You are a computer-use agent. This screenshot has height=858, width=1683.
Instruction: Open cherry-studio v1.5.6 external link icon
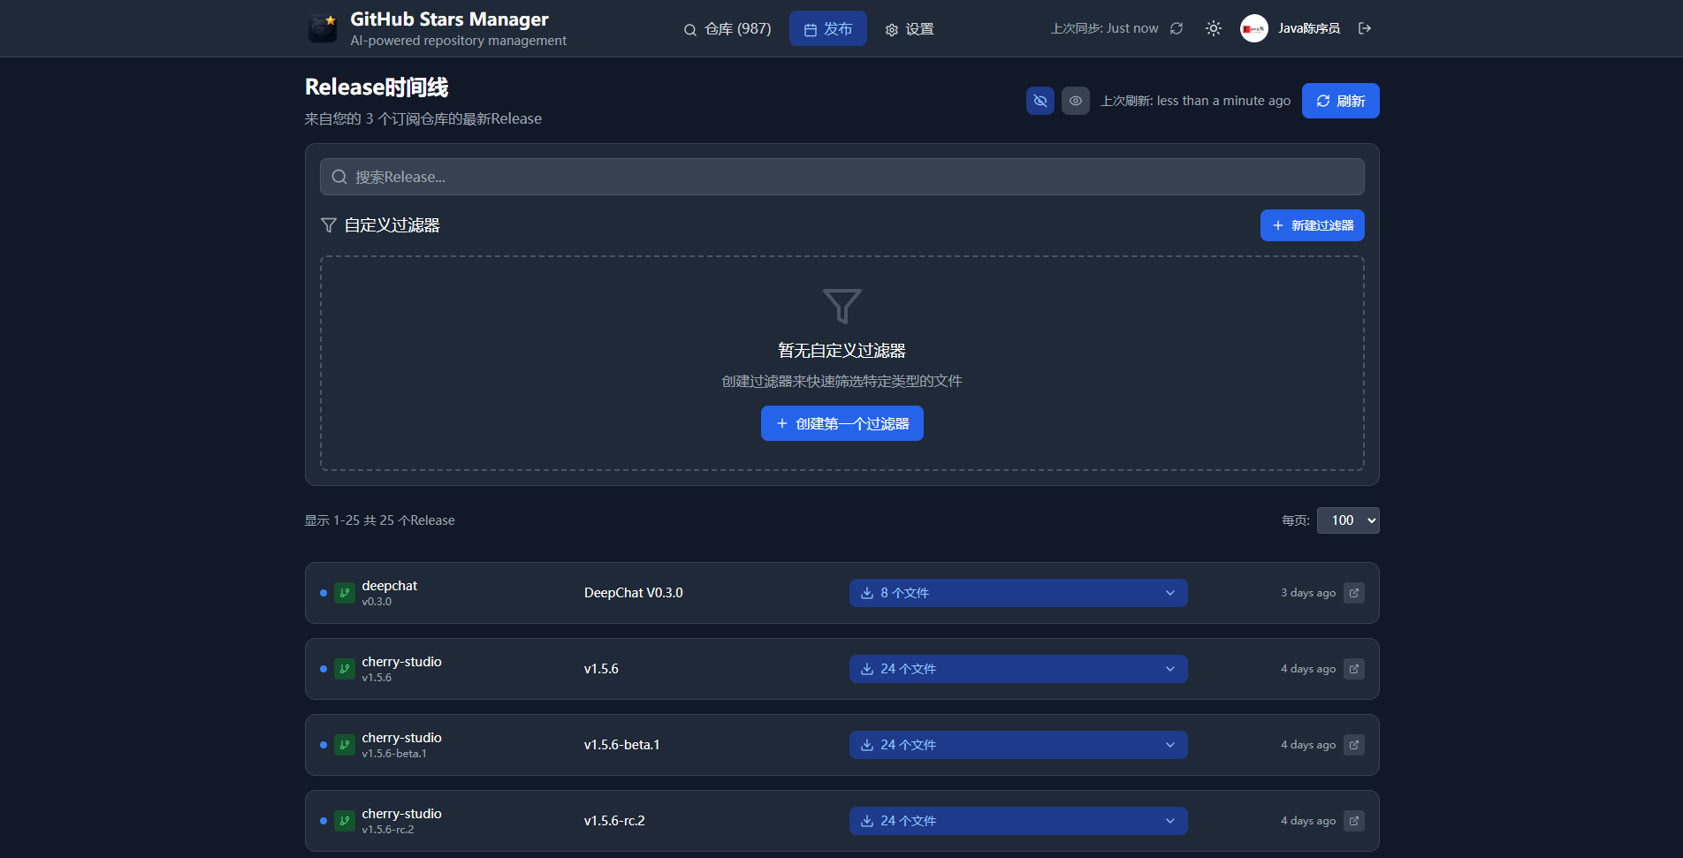point(1354,669)
